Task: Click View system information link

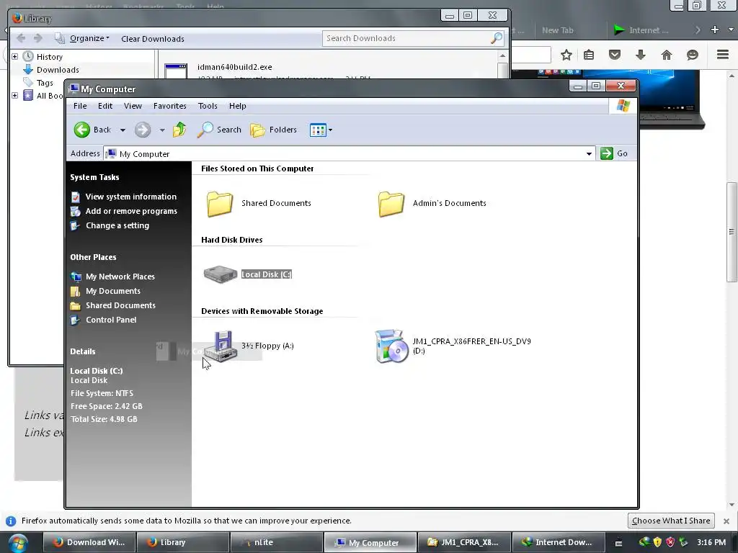Action: pos(131,197)
